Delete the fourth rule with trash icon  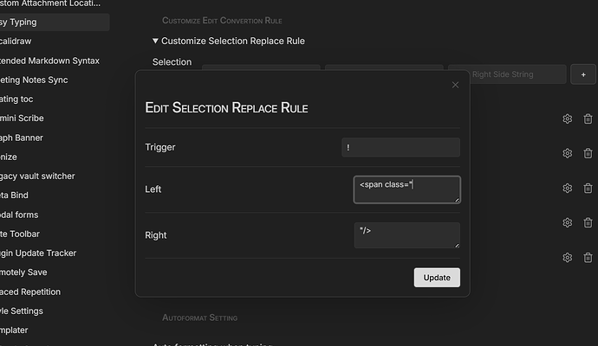pos(588,222)
